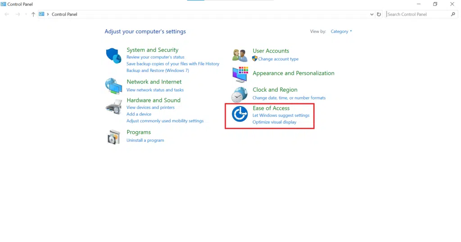Click the breadcrumb chevron before Control Panel
The height and width of the screenshot is (242, 461).
tap(48, 14)
